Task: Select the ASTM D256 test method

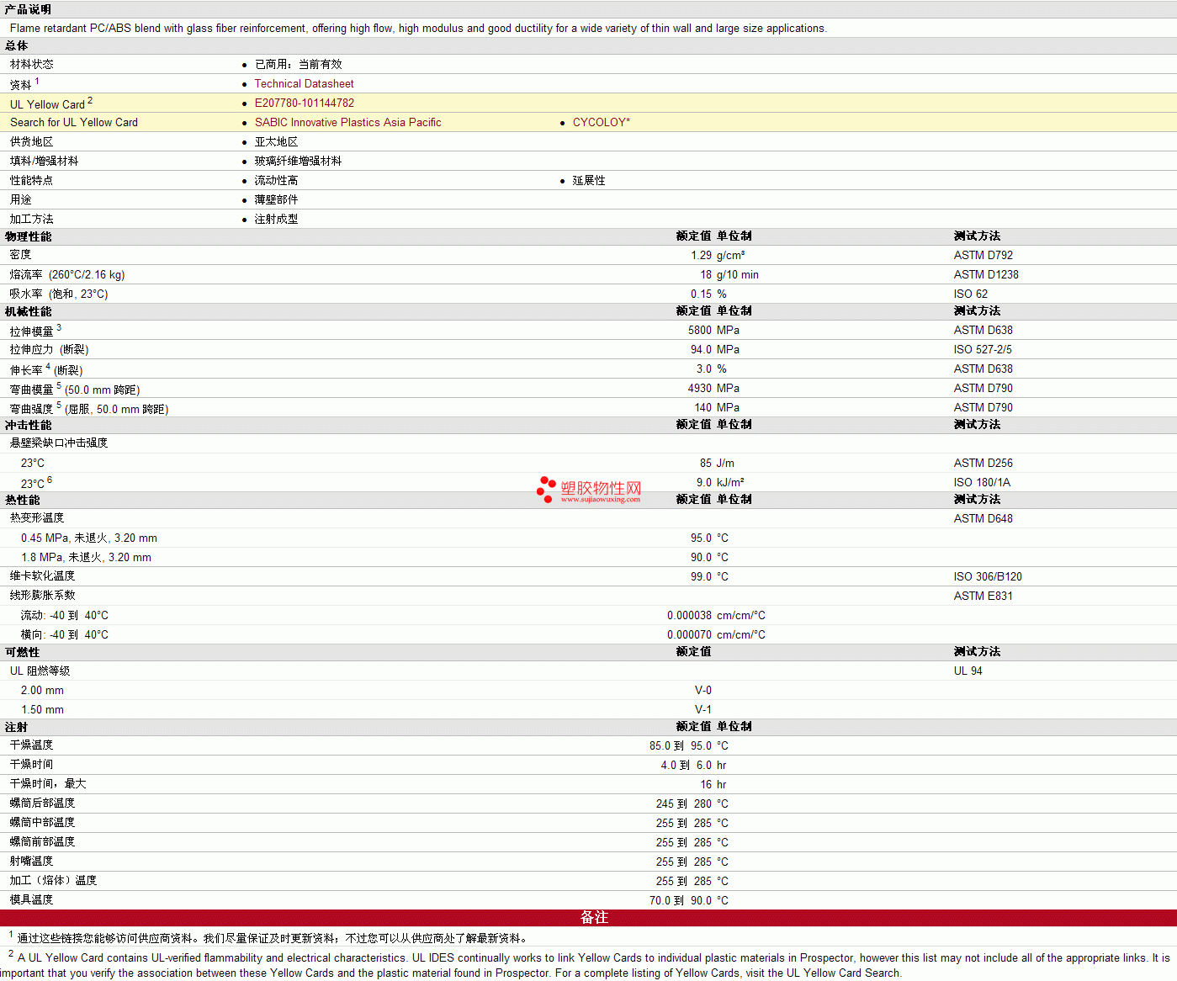Action: [x=983, y=463]
